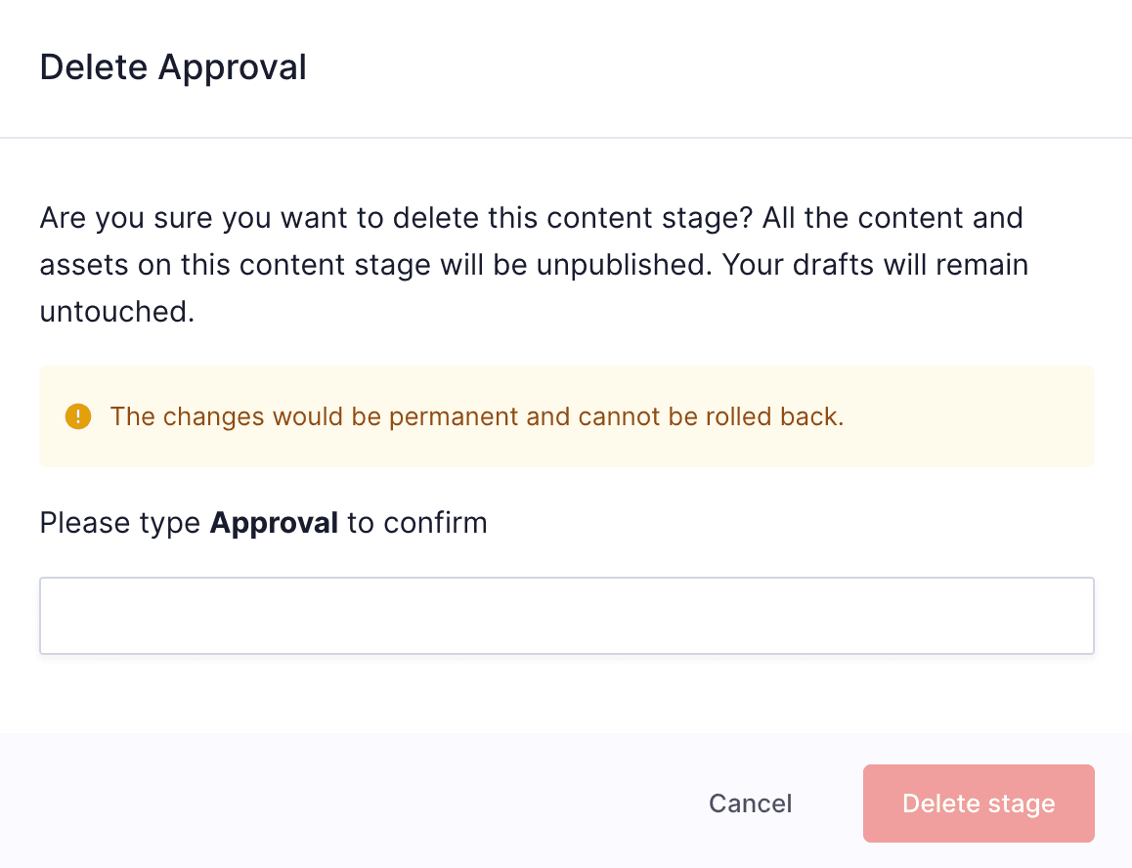
Task: Click the bold Approval word in prompt
Action: (x=274, y=523)
